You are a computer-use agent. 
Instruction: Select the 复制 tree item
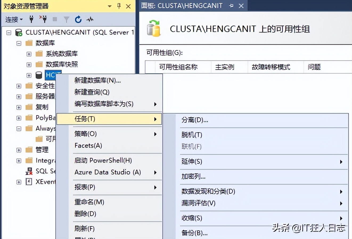click(x=42, y=107)
